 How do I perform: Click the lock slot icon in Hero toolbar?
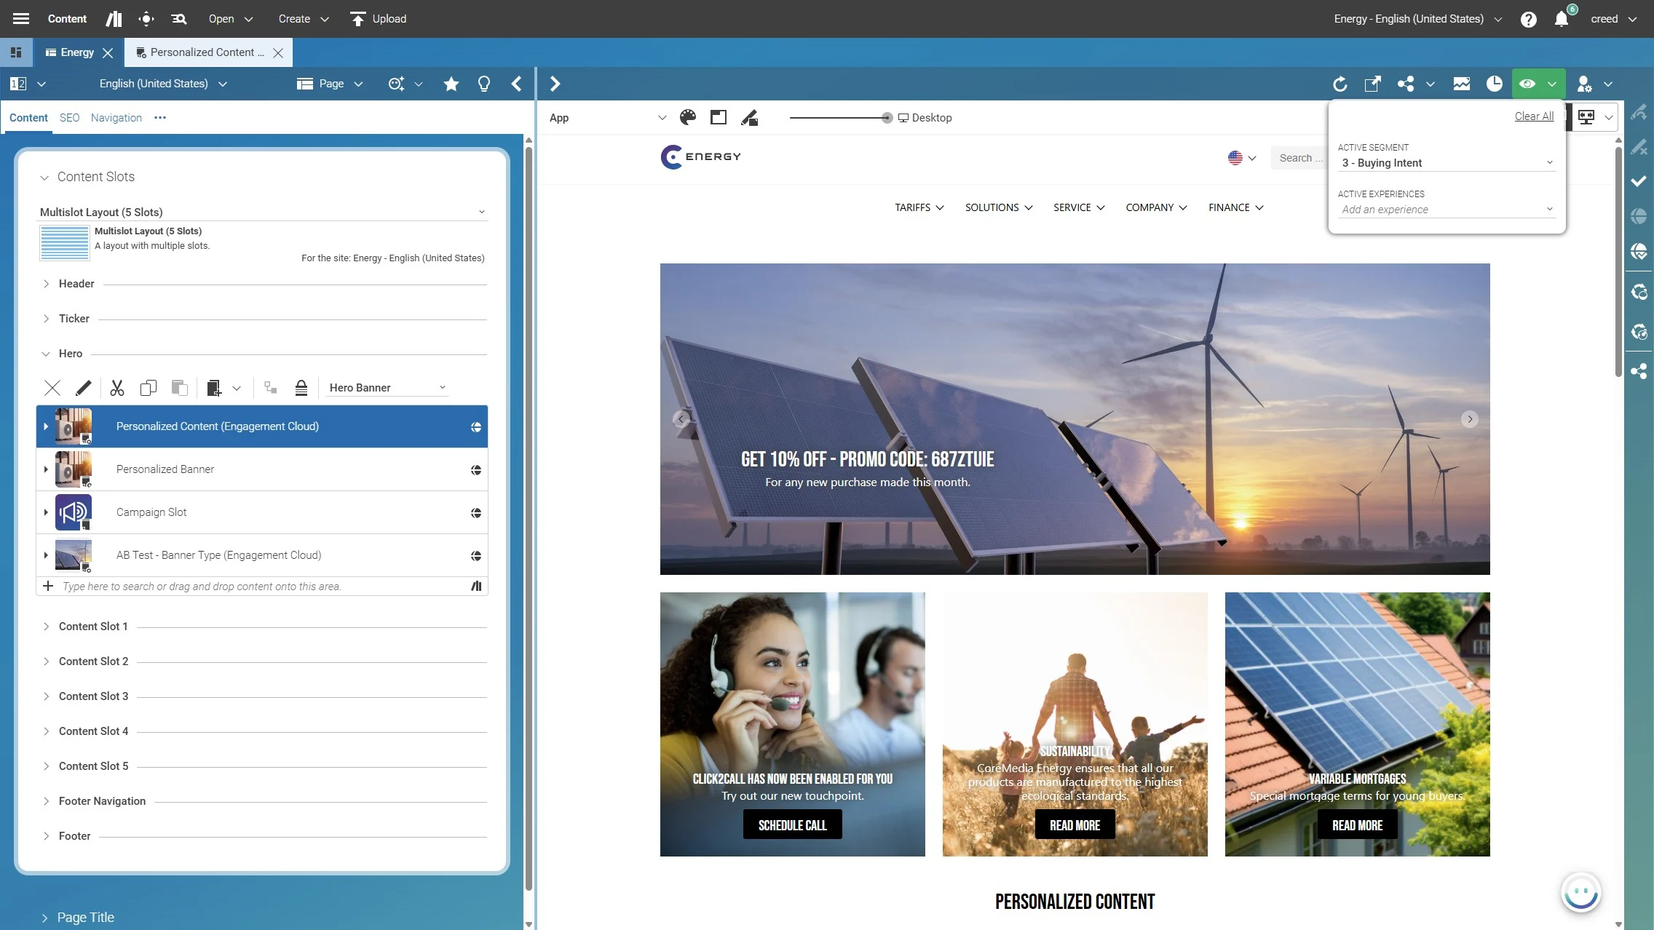coord(301,388)
